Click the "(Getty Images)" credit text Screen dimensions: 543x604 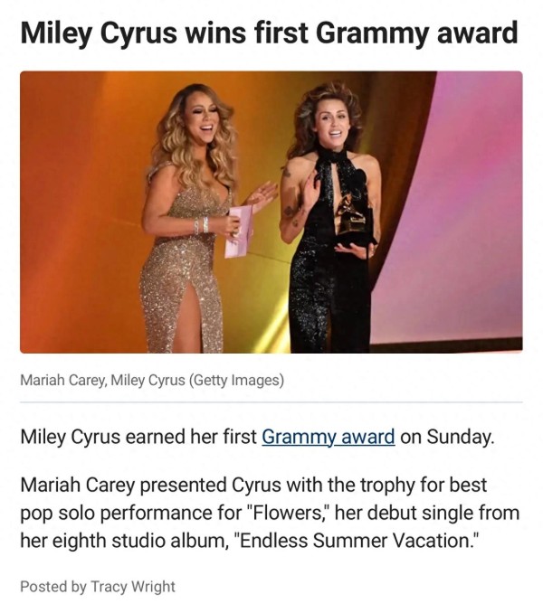click(236, 380)
